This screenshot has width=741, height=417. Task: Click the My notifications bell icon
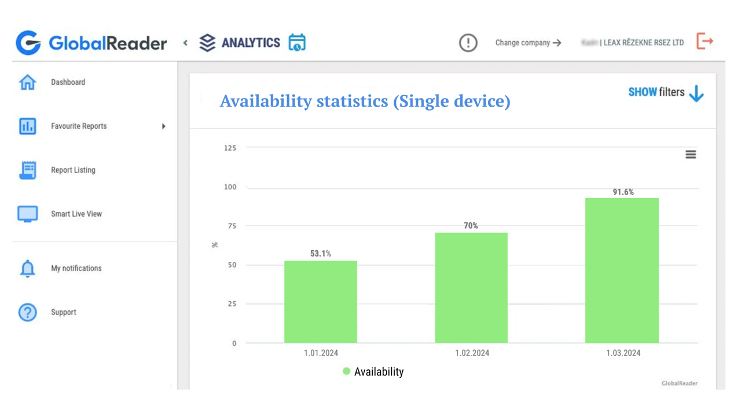(27, 269)
